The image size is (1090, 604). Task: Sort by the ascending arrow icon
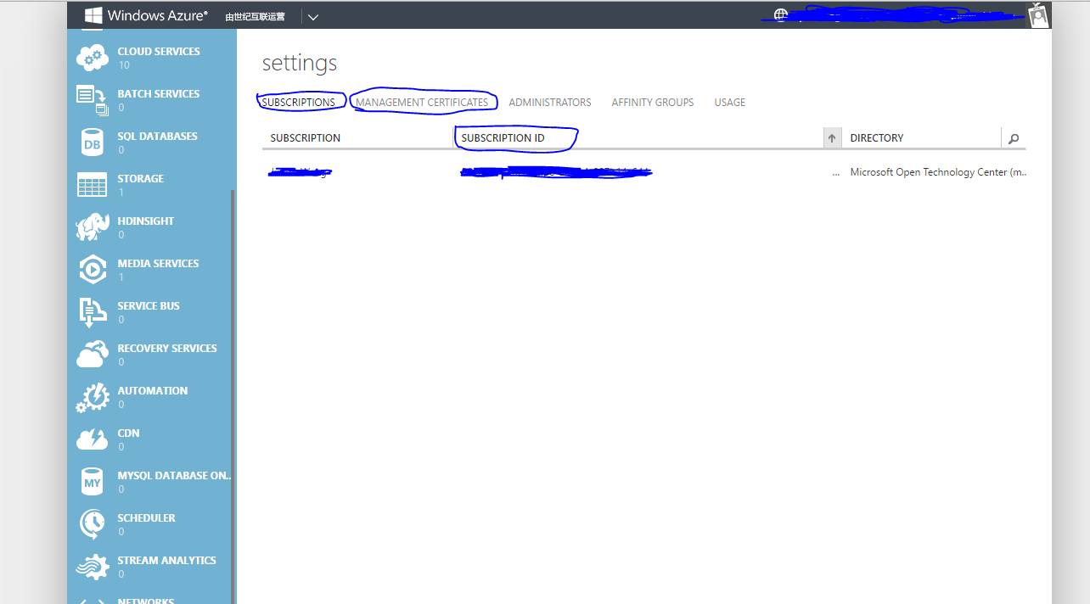[x=832, y=138]
